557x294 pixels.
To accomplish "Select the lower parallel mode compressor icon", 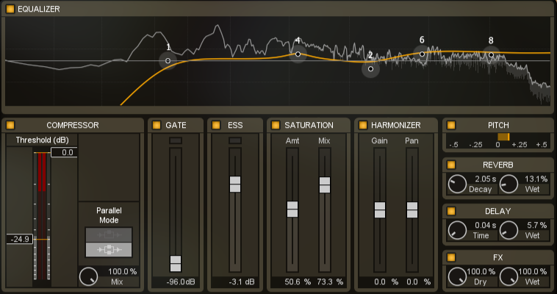I will [x=109, y=250].
